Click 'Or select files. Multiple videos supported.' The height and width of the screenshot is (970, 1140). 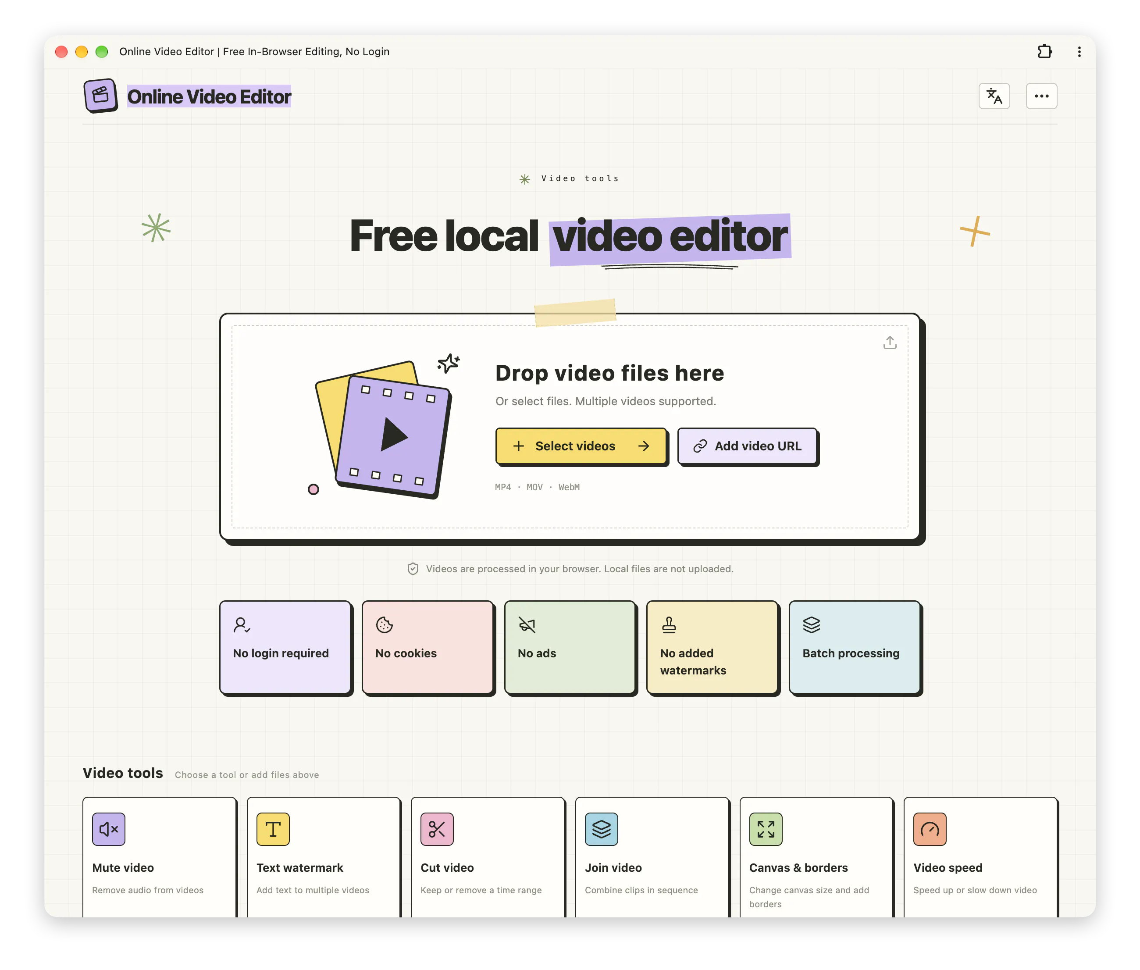coord(605,401)
